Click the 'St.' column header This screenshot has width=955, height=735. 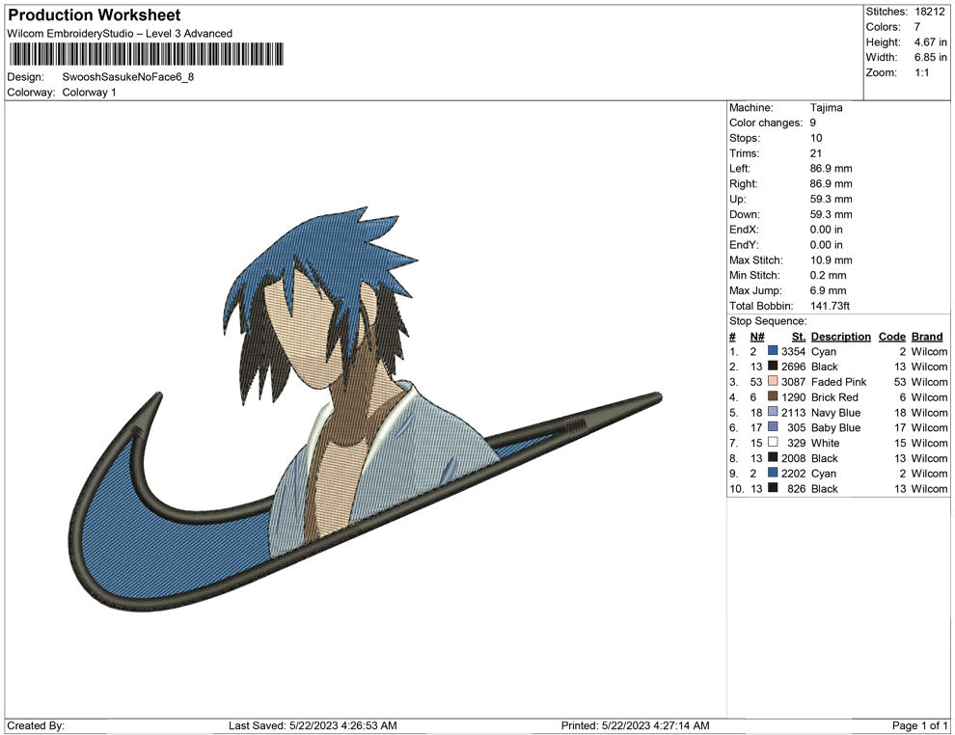[799, 336]
